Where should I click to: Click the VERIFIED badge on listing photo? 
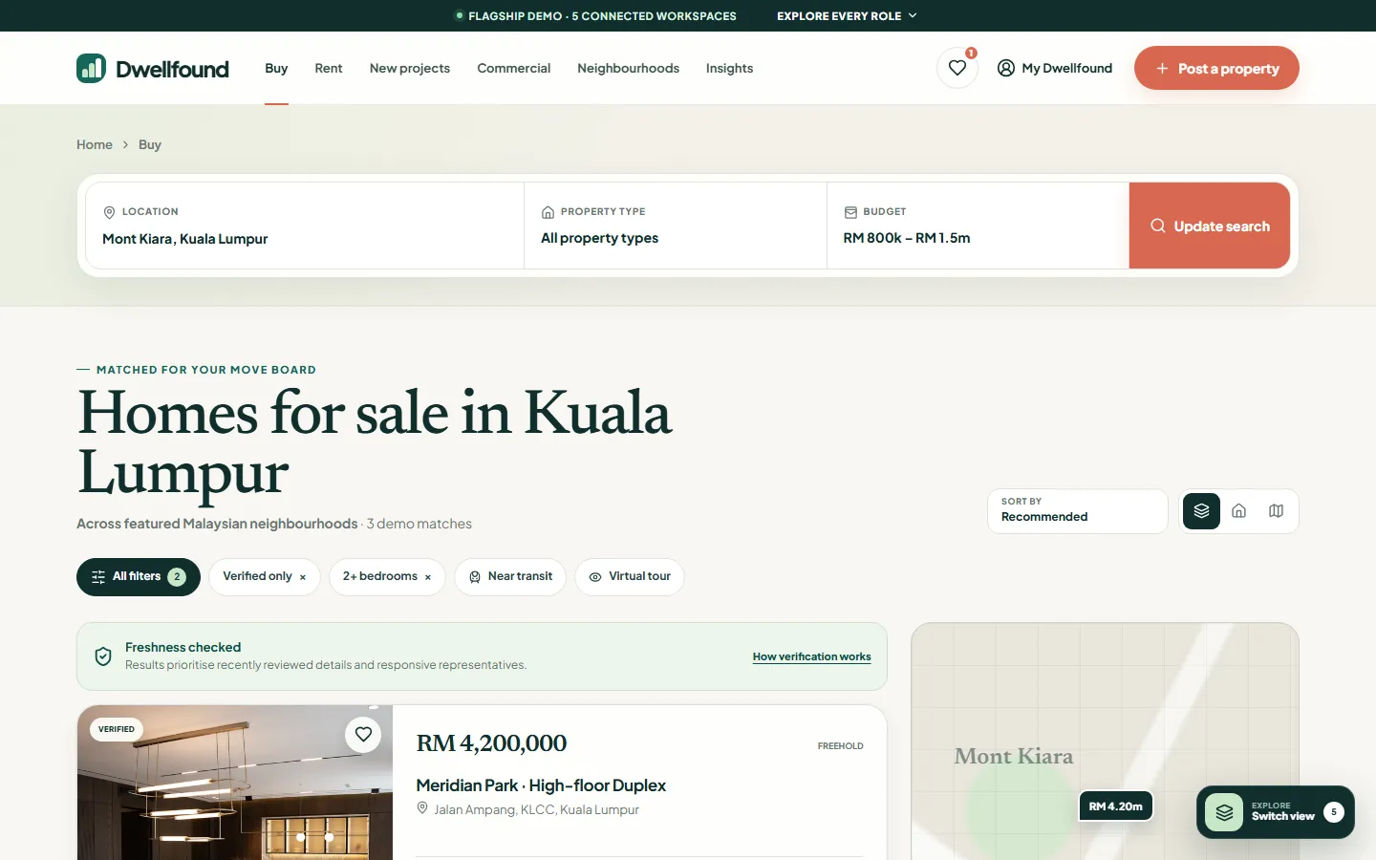click(x=117, y=729)
